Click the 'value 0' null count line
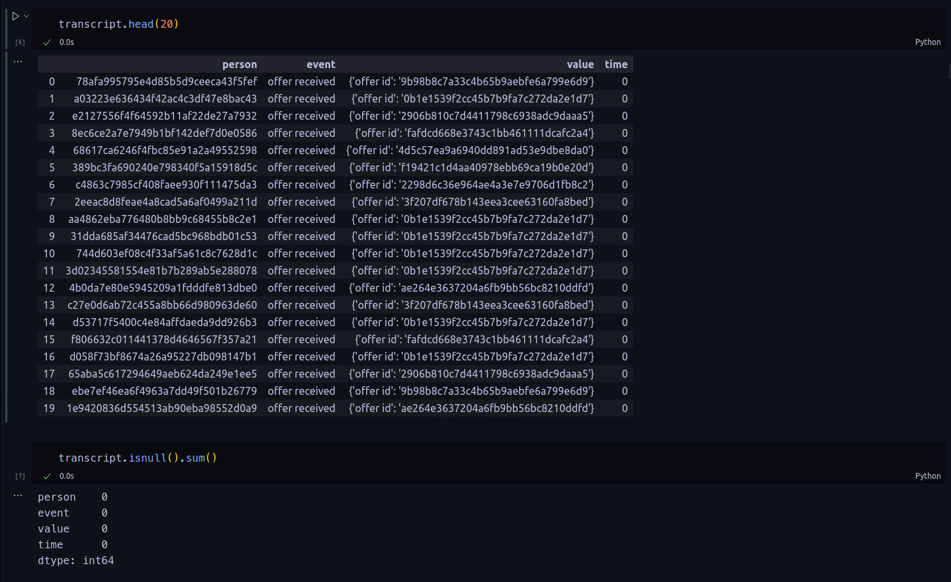 pos(73,528)
